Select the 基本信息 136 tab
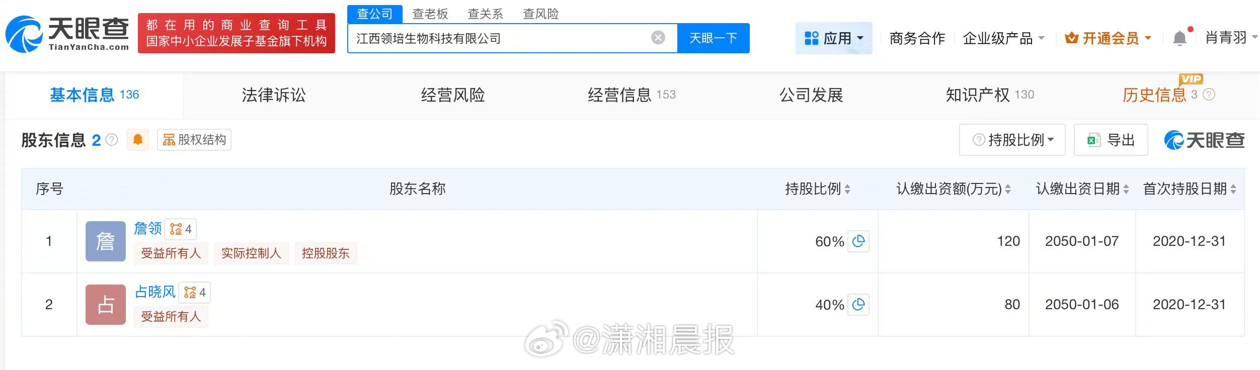 point(95,95)
